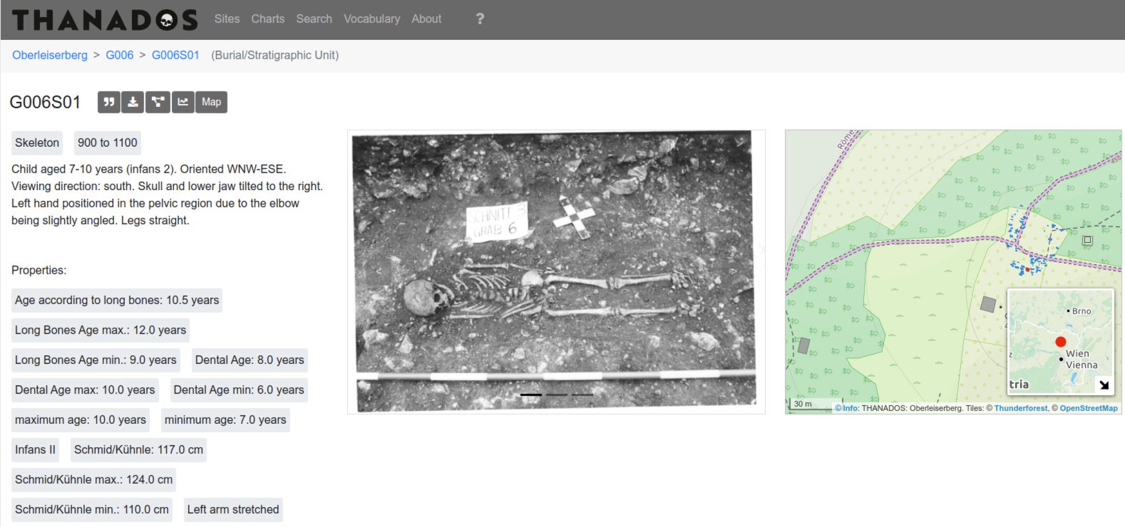Open the Vocabulary navigation item
This screenshot has height=527, width=1125.
click(372, 19)
